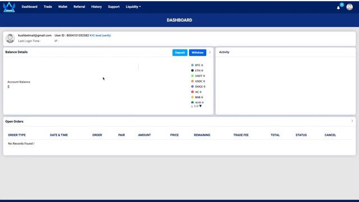Expand Balance Details with the chevron arrow
This screenshot has width=359, height=202.
pos(210,52)
